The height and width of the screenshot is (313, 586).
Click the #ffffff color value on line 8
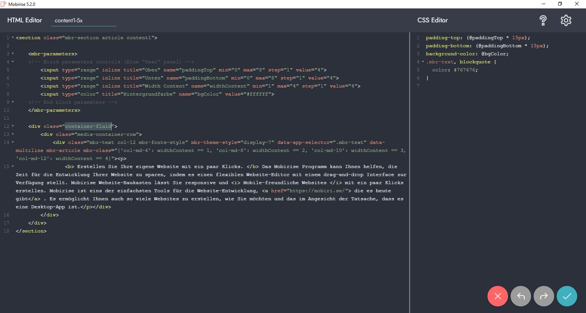click(259, 94)
